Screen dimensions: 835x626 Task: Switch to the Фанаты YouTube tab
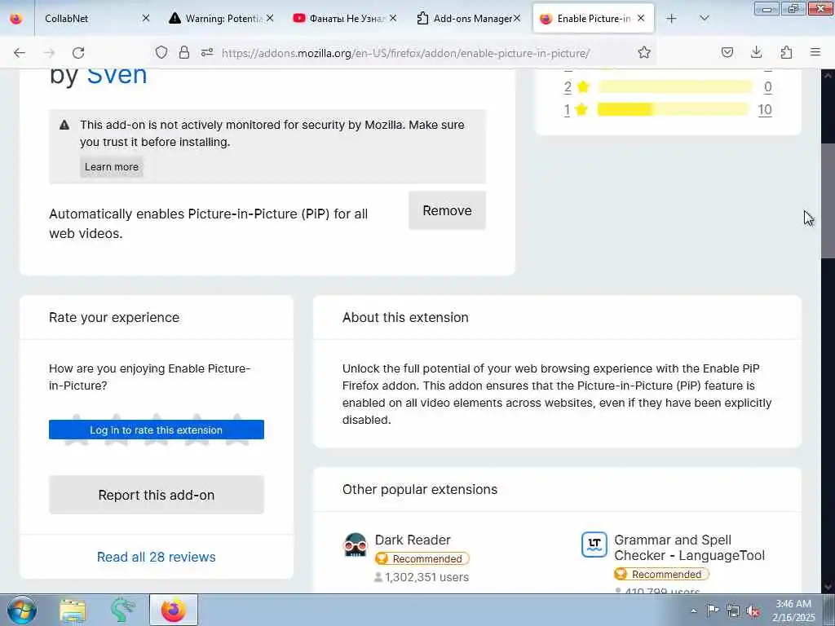343,18
